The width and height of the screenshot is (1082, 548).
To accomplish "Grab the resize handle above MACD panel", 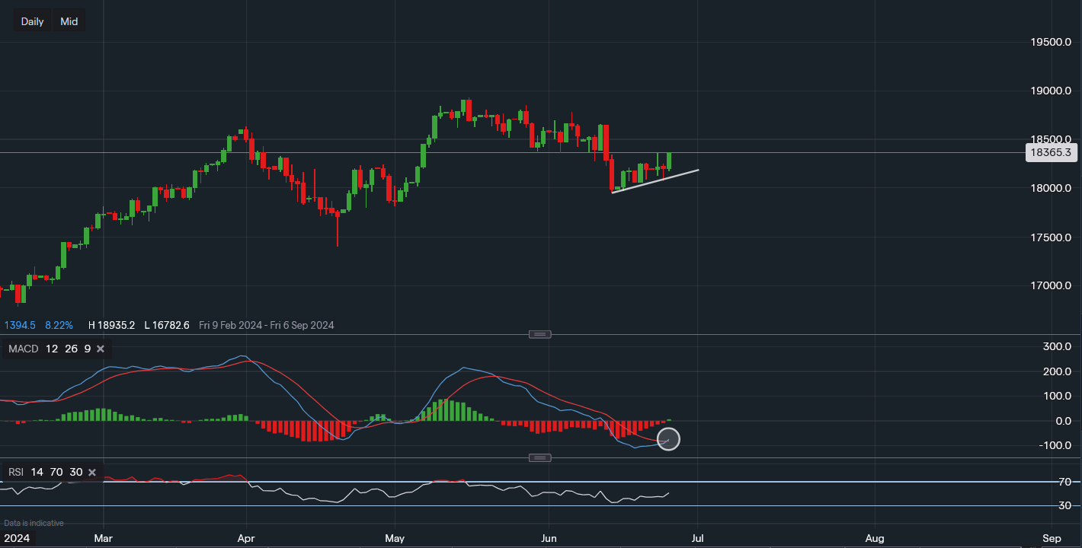I will 540,334.
